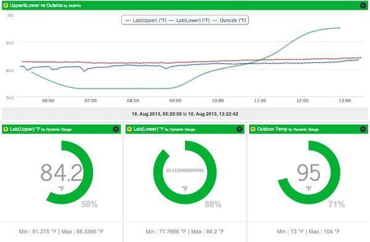Click the 71% gauge percentage
370x242 pixels.
[337, 204]
